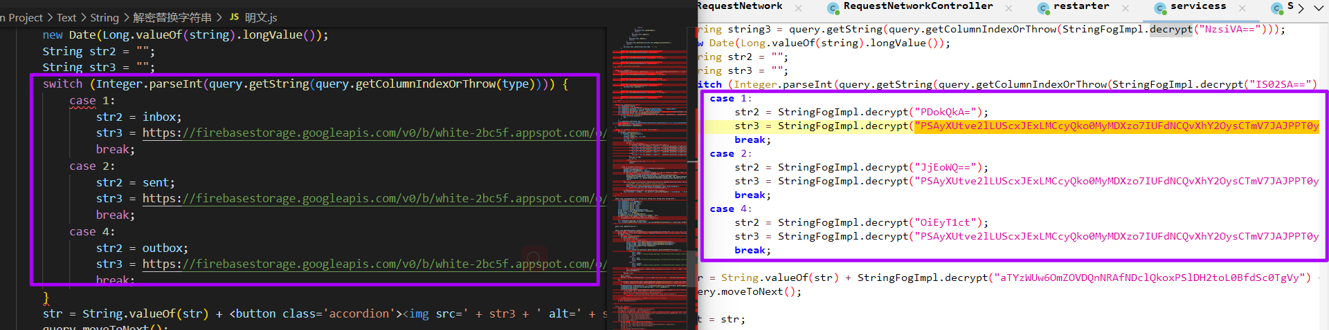Viewport: 1329px width, 330px height.
Task: Click the JS file icon in breadcrumb
Action: pos(234,17)
